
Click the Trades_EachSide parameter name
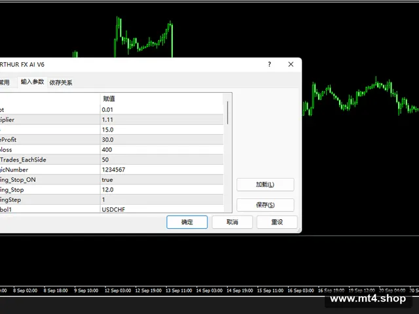(x=23, y=160)
